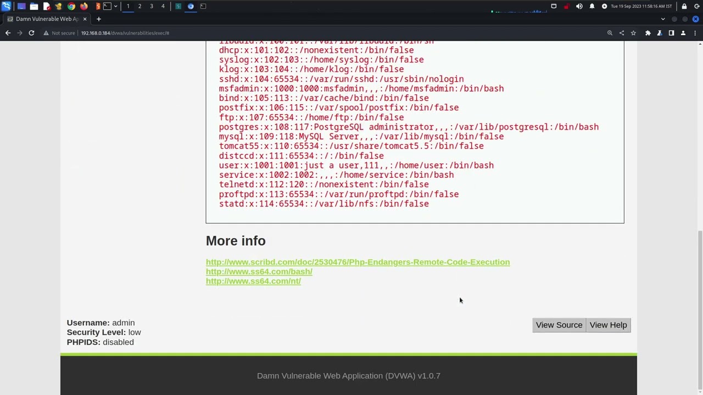Click the msfadmin passwd entry line

361,88
